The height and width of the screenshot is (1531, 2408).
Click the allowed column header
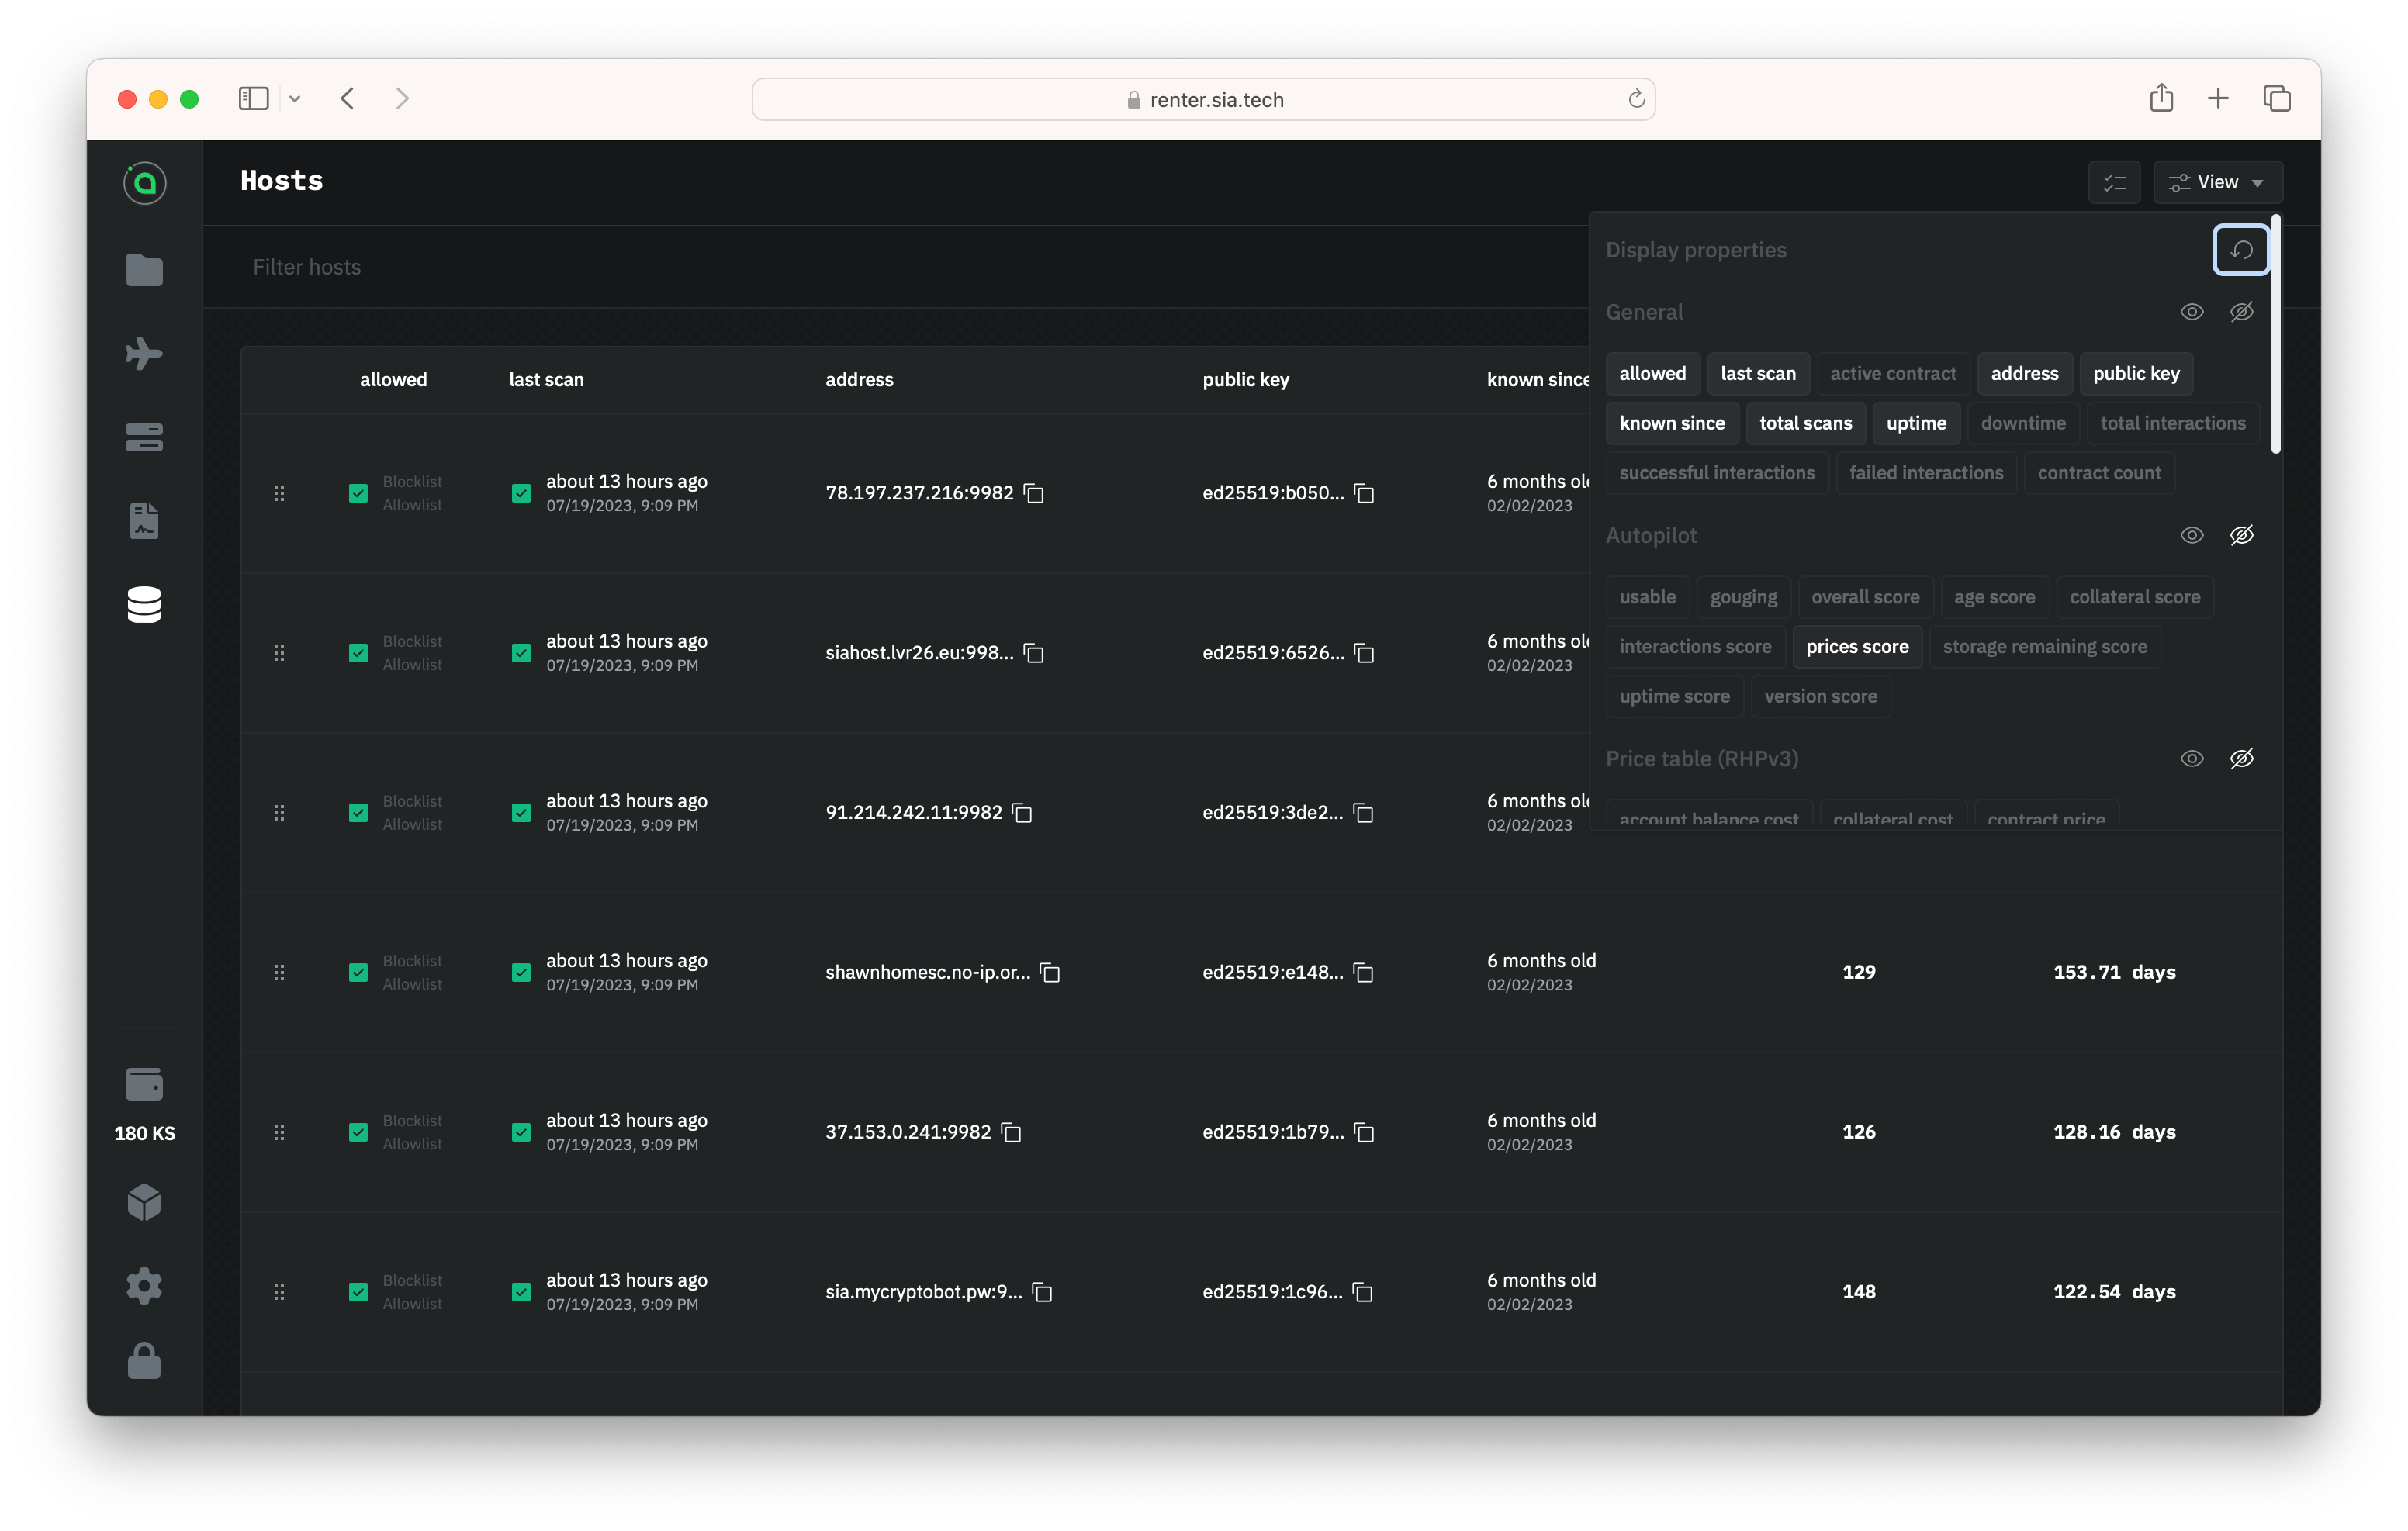coord(393,380)
